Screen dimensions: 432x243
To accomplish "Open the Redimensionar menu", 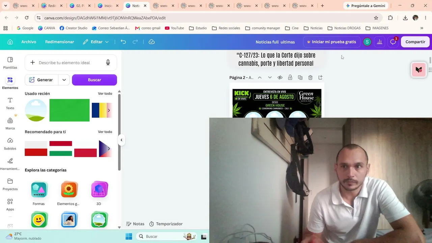I will (59, 42).
